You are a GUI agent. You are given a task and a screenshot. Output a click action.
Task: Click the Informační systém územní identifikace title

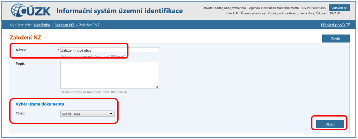tap(120, 11)
